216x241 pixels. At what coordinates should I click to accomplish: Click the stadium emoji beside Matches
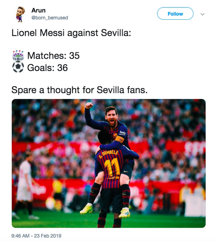(18, 56)
